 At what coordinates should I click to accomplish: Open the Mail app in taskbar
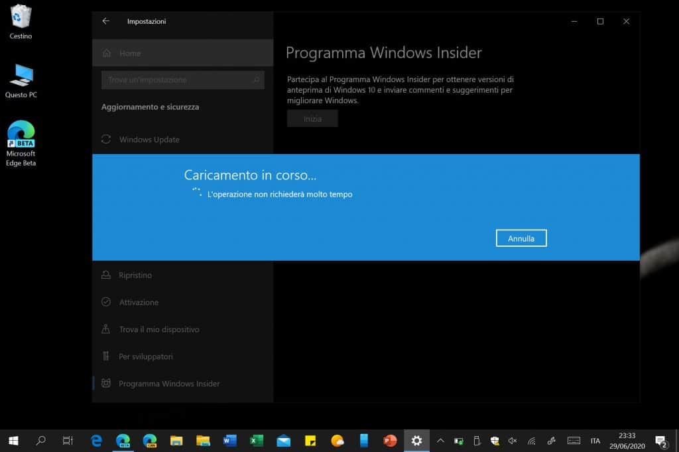pos(284,441)
